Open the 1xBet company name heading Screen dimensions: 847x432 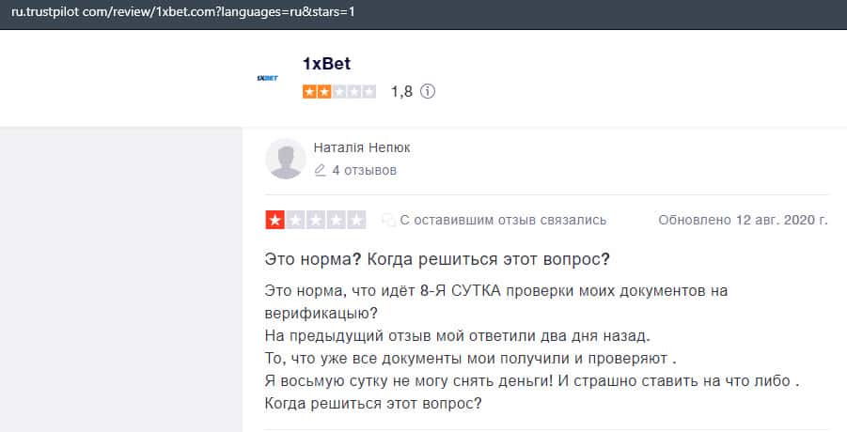pyautogui.click(x=326, y=64)
